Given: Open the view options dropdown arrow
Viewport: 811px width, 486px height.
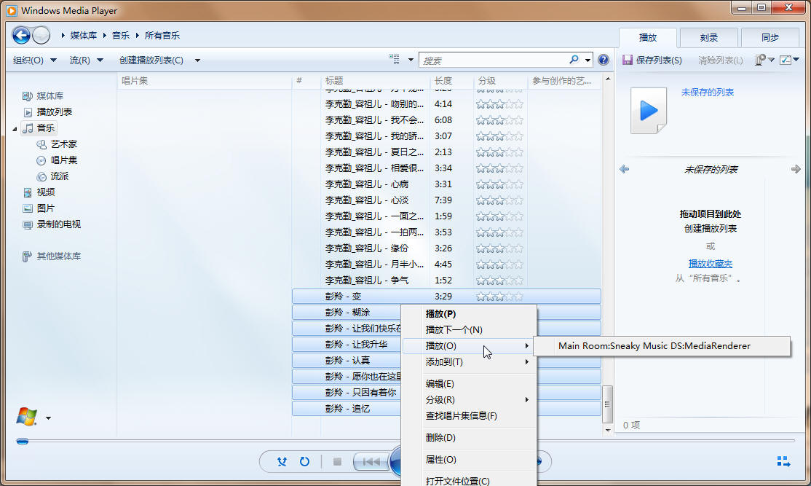Looking at the screenshot, I should pyautogui.click(x=411, y=60).
